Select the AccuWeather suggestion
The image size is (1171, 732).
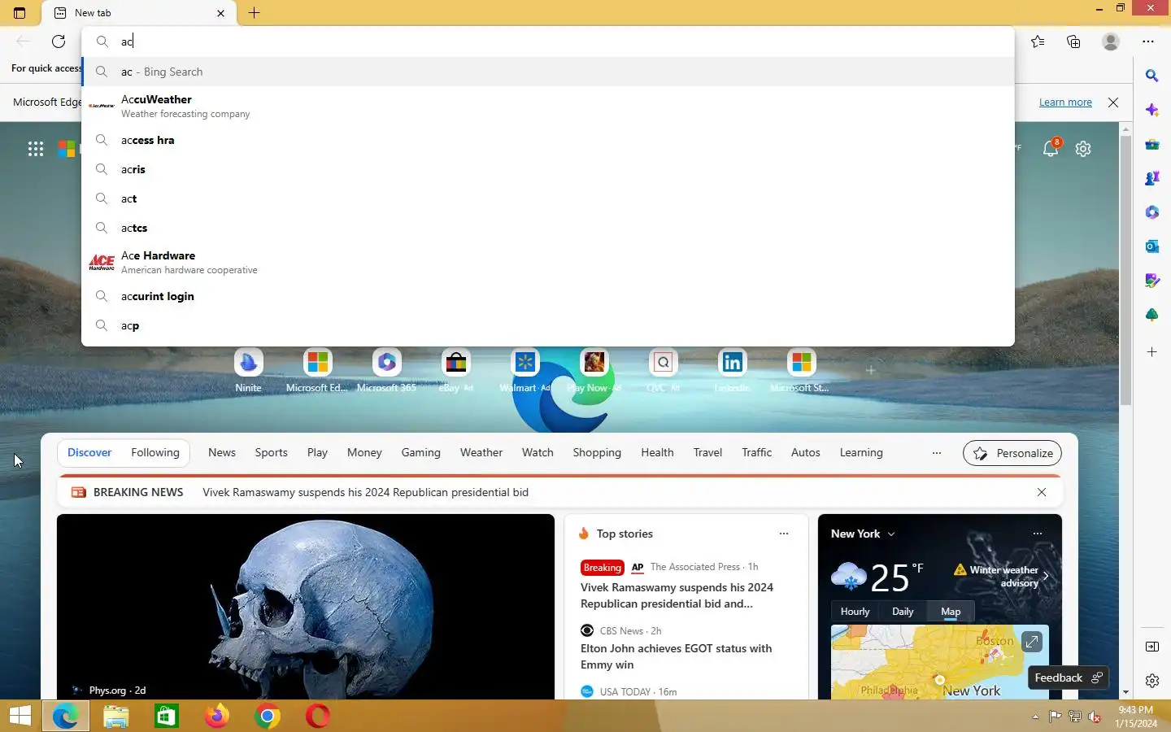(x=548, y=106)
